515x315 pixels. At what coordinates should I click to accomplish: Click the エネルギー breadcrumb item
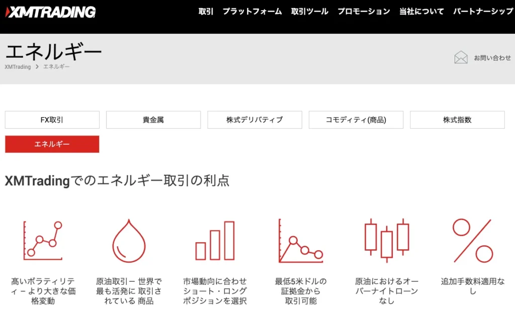click(56, 67)
